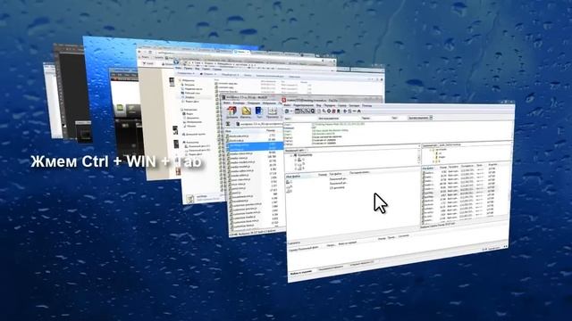The width and height of the screenshot is (572, 321).
Task: Click the WinRAR Test (Тест) icon
Action: click(259, 111)
